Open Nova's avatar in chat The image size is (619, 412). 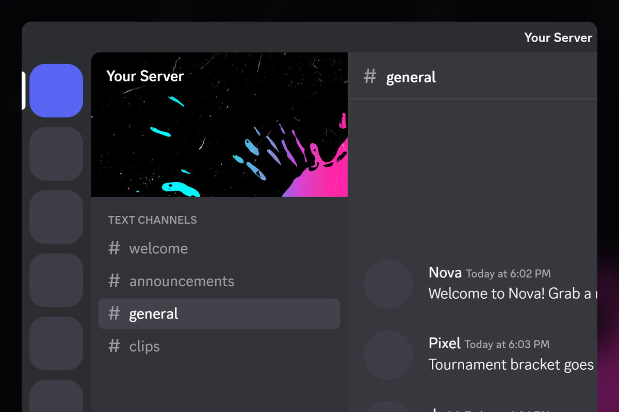(388, 284)
